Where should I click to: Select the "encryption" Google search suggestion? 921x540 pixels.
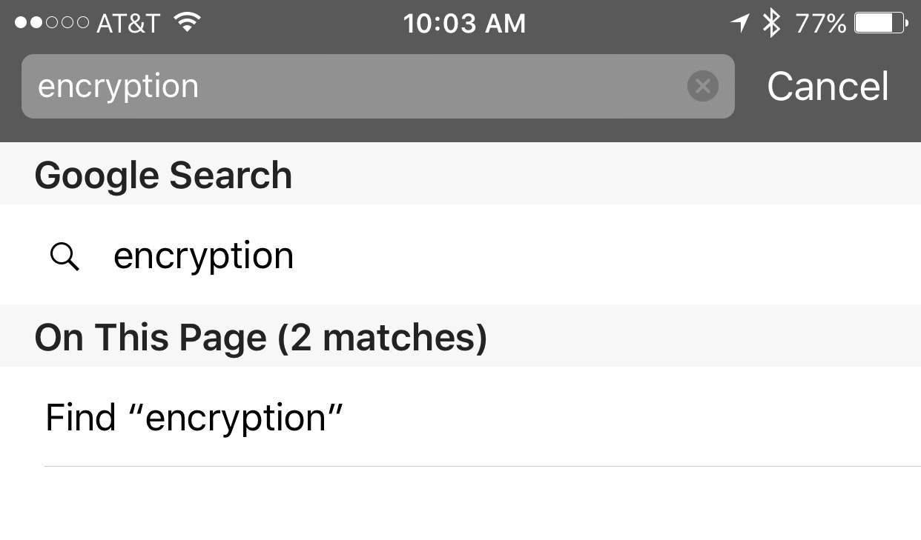point(203,256)
